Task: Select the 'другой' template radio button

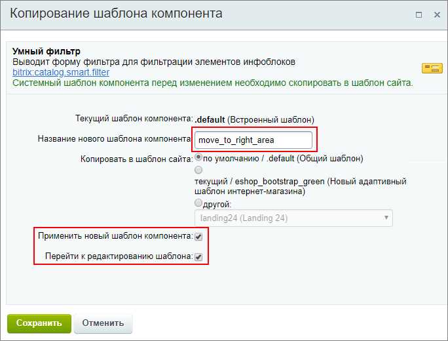Action: (198, 203)
